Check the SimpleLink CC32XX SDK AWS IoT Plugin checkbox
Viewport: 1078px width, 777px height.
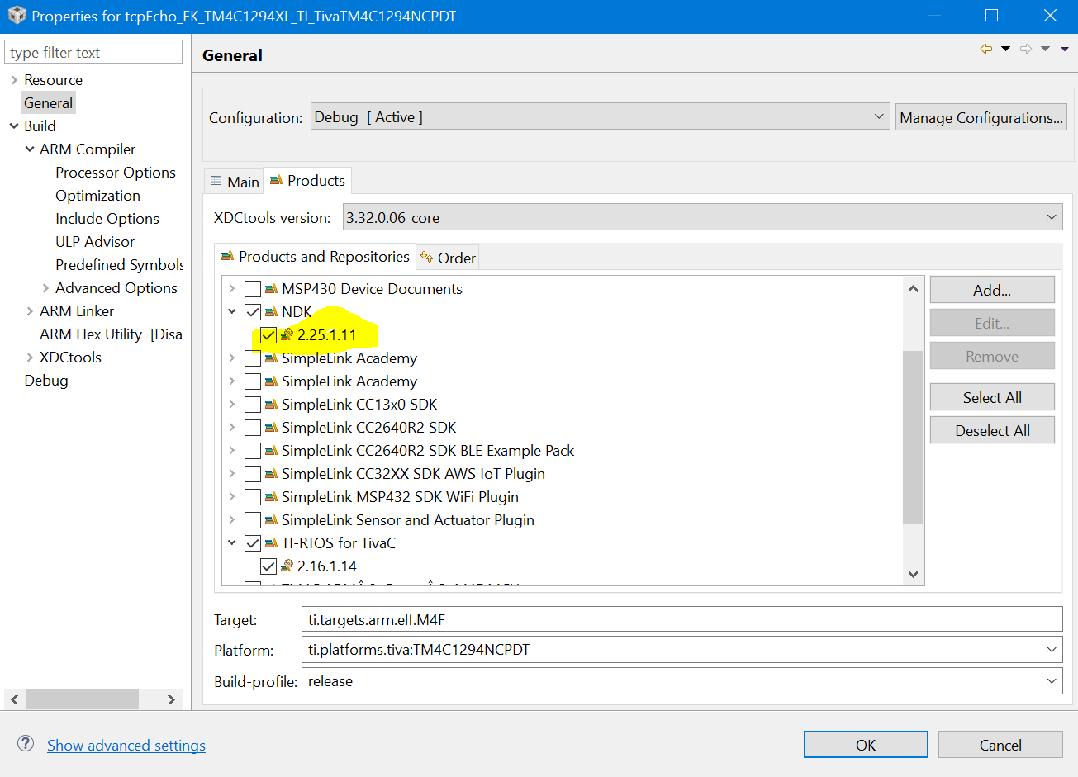click(253, 474)
